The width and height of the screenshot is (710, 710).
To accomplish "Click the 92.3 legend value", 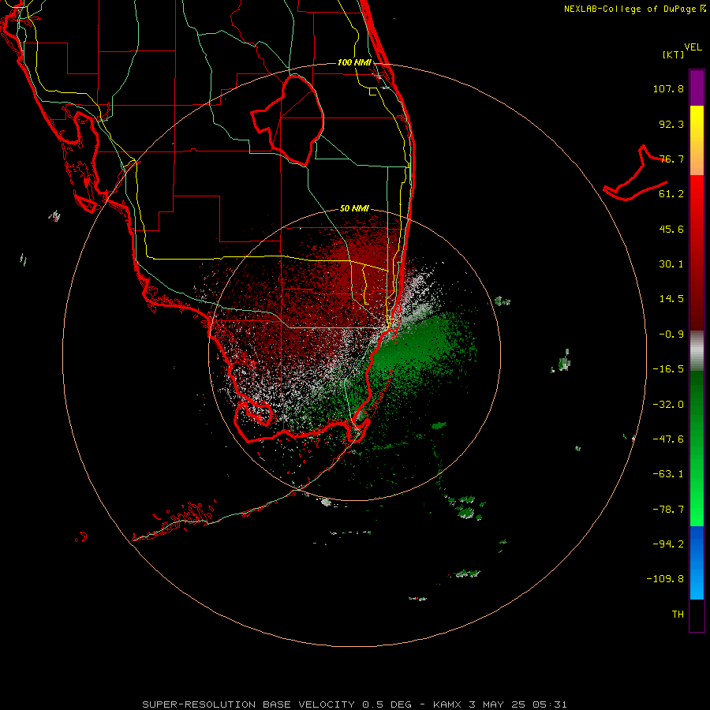I will click(671, 124).
